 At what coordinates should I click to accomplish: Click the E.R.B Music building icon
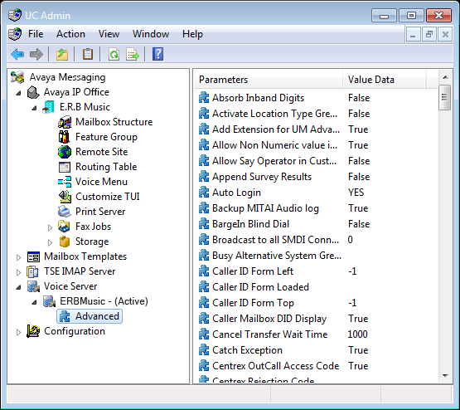48,107
